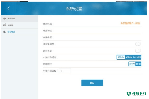This screenshot has height=99, width=149.
Task: Toggle the 开启备用金 switch
Action: point(138,44)
